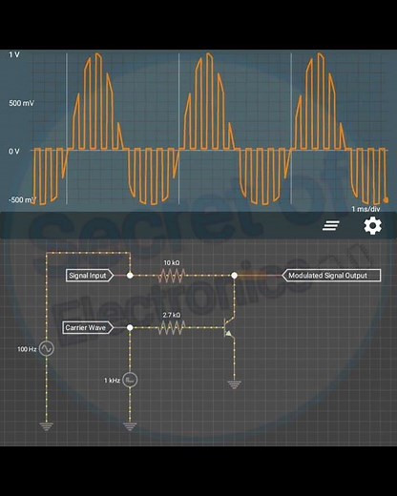Select the NPN transistor symbol
Viewport: 397px width, 496px height.
[x=230, y=327]
